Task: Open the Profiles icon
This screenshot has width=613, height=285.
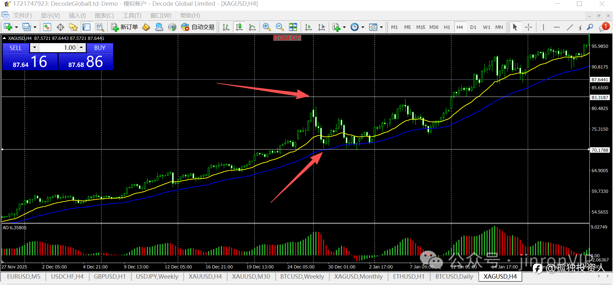Action: [26, 27]
